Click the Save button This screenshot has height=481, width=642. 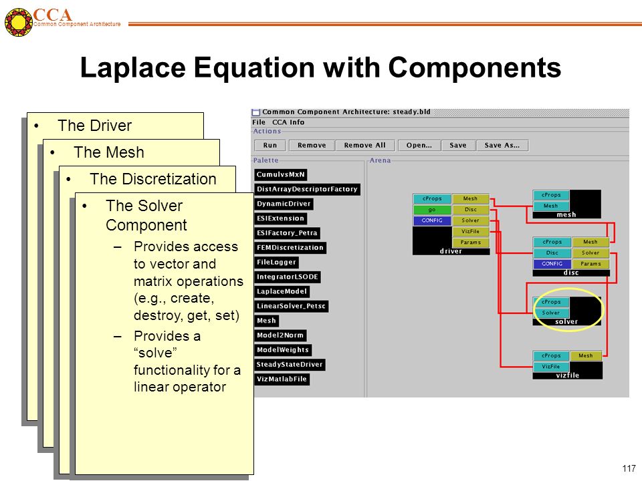(457, 145)
